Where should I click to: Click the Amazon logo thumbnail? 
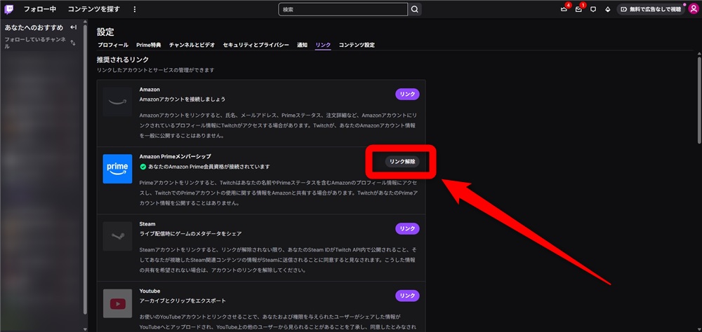(x=117, y=102)
